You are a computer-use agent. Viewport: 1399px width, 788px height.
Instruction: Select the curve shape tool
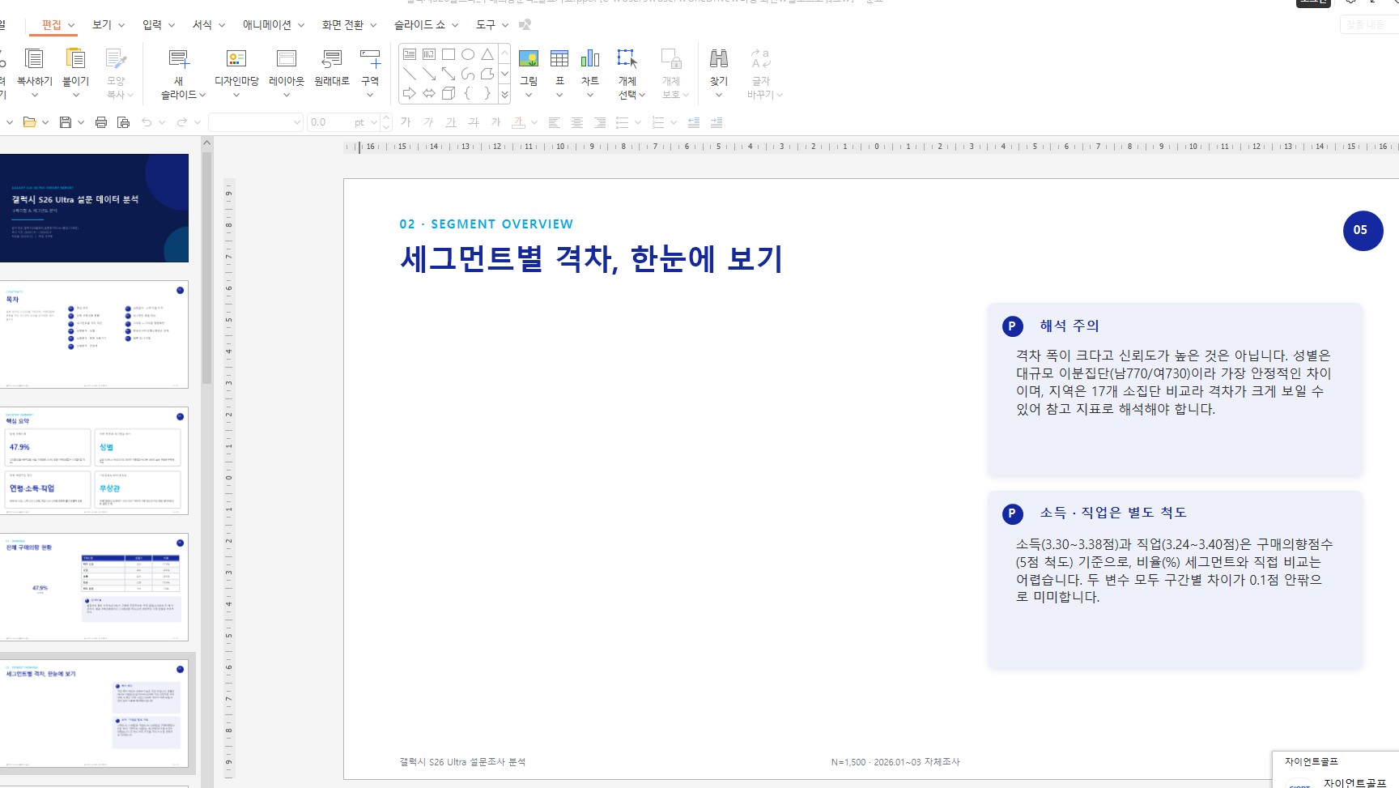pos(468,74)
